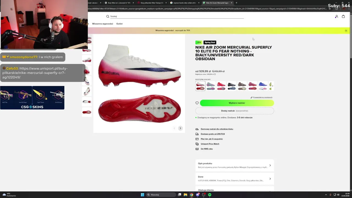The image size is (352, 198).
Task: Click the Spring Deal badge
Action: pyautogui.click(x=210, y=42)
